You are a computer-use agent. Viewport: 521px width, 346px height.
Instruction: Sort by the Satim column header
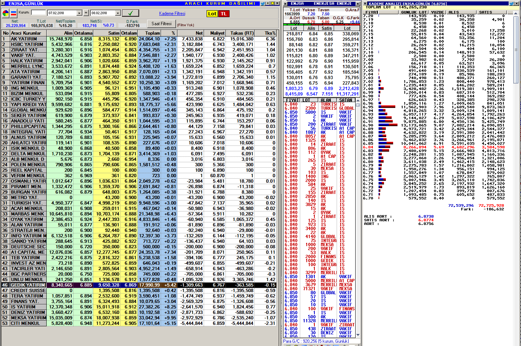[x=106, y=33]
